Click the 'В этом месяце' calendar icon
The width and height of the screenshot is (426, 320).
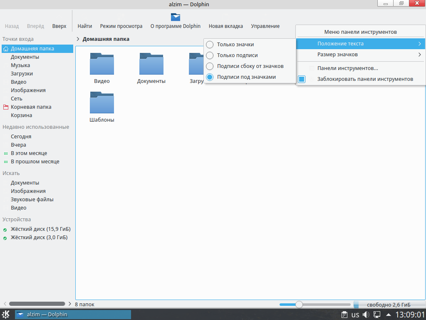click(x=6, y=153)
